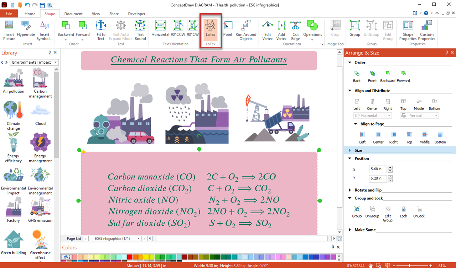Align to Page Middle icon
This screenshot has height=268, width=456.
[424, 135]
